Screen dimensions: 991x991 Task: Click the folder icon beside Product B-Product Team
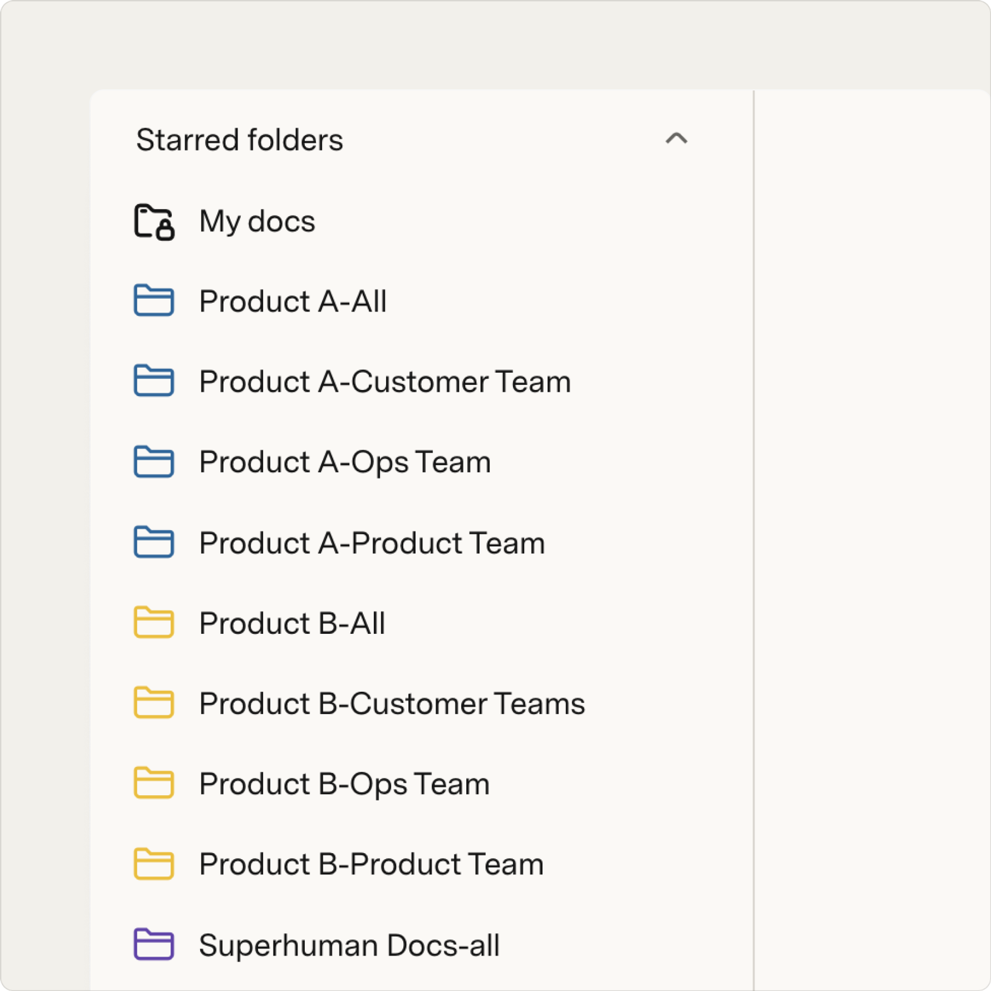(154, 864)
